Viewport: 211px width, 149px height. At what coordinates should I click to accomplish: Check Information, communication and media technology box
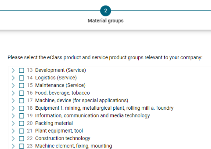(22, 116)
